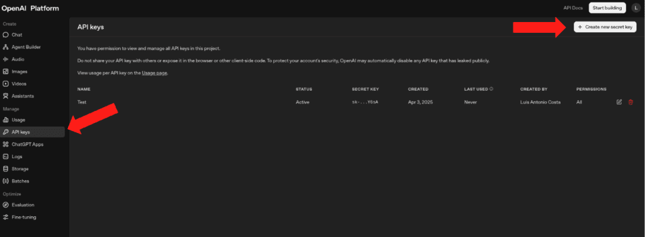Click Create new secret key button

coord(605,26)
